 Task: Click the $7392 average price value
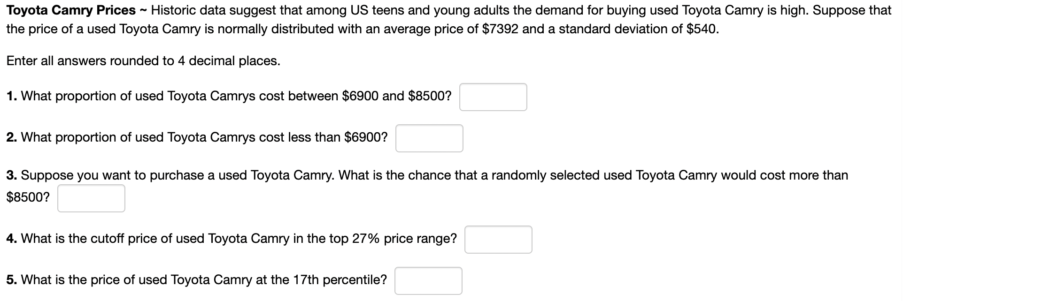[501, 29]
